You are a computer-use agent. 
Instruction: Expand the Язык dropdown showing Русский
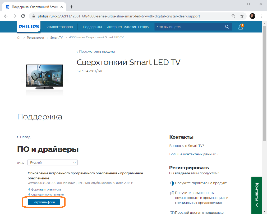[x=53, y=162]
